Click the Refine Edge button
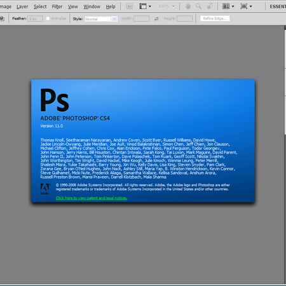The height and width of the screenshot is (286, 286). tap(215, 18)
